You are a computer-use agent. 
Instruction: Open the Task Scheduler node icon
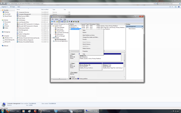coord(56,27)
